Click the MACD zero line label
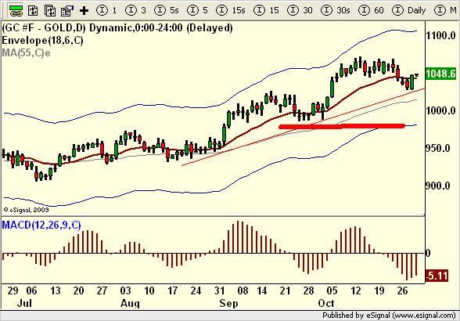460x321 pixels. pos(428,253)
